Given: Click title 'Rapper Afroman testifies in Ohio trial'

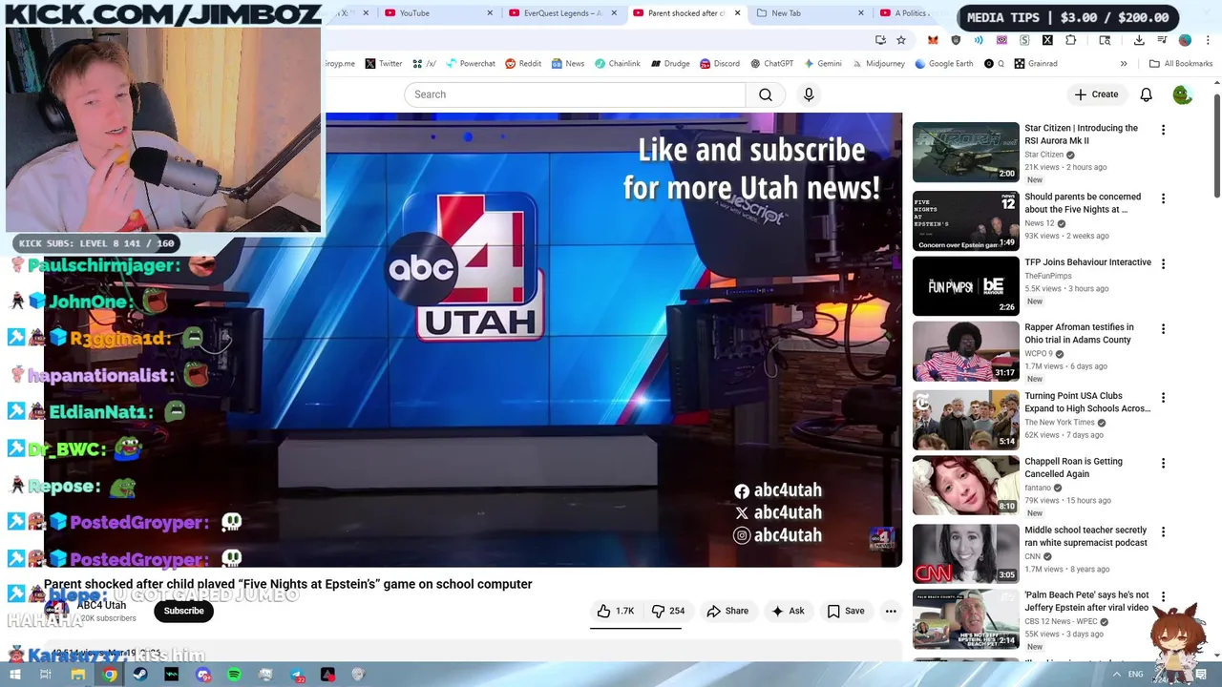Looking at the screenshot, I should click(1079, 333).
